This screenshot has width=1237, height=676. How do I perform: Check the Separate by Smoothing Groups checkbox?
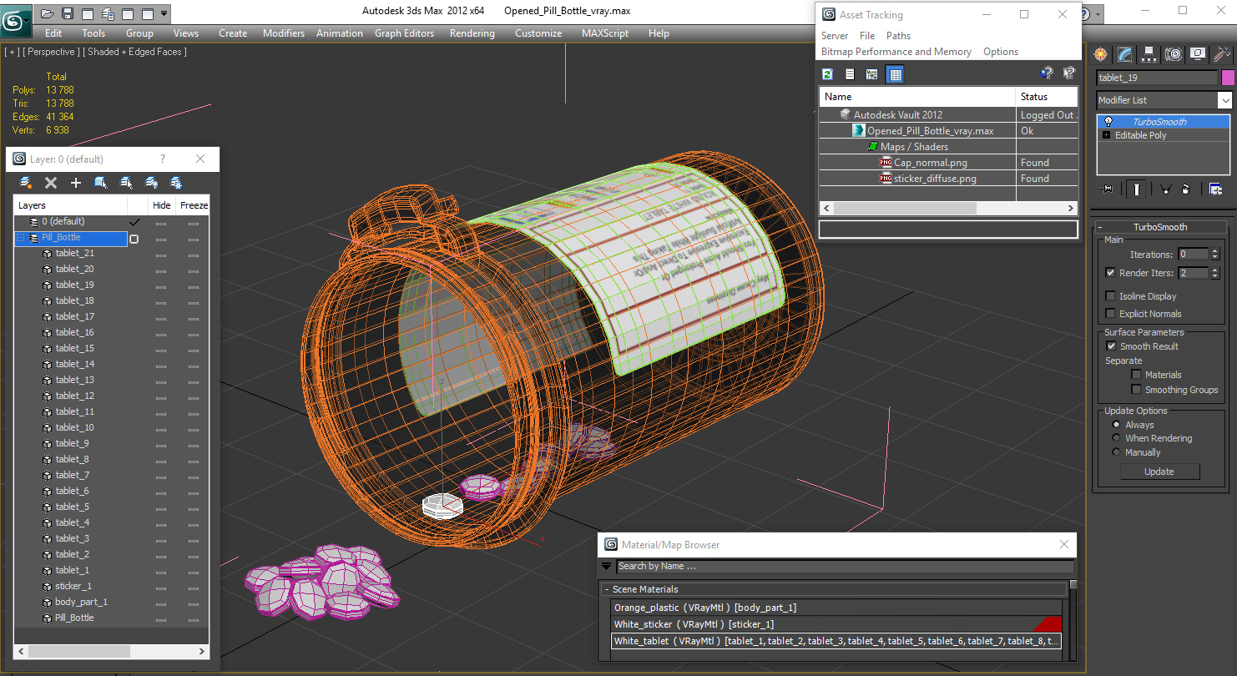point(1136,390)
